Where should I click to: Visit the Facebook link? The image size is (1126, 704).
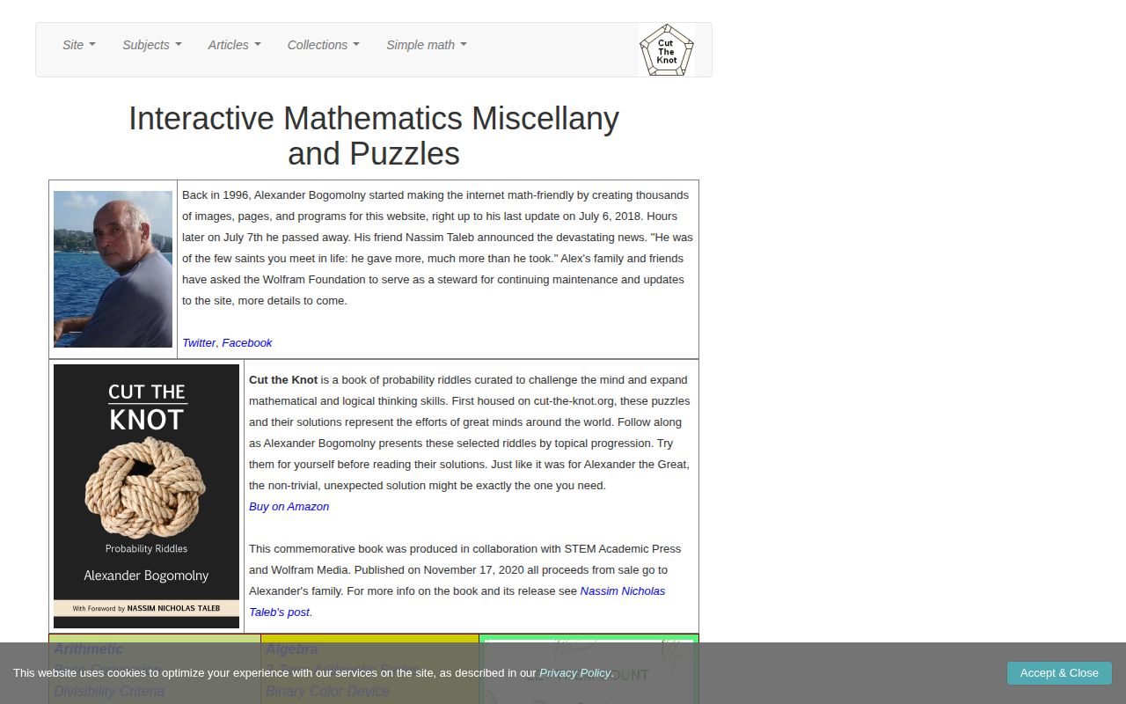[x=246, y=343]
